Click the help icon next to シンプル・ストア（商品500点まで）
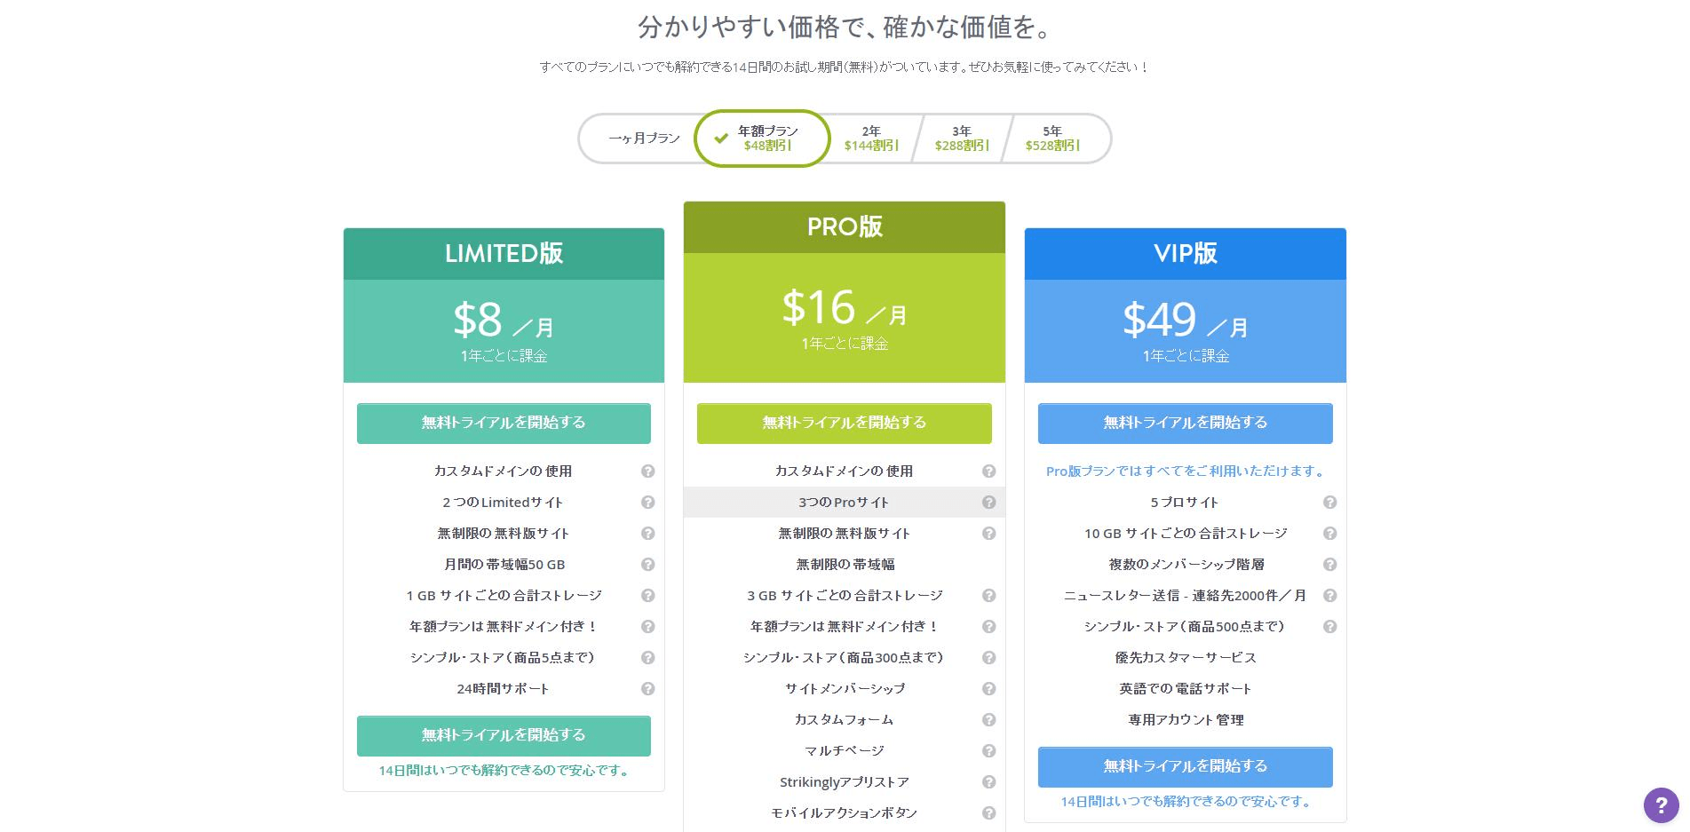 coord(1329,626)
